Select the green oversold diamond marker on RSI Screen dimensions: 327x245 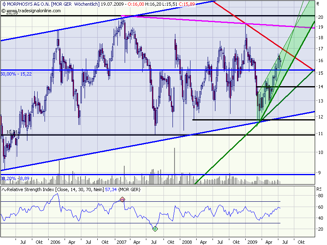point(155,229)
